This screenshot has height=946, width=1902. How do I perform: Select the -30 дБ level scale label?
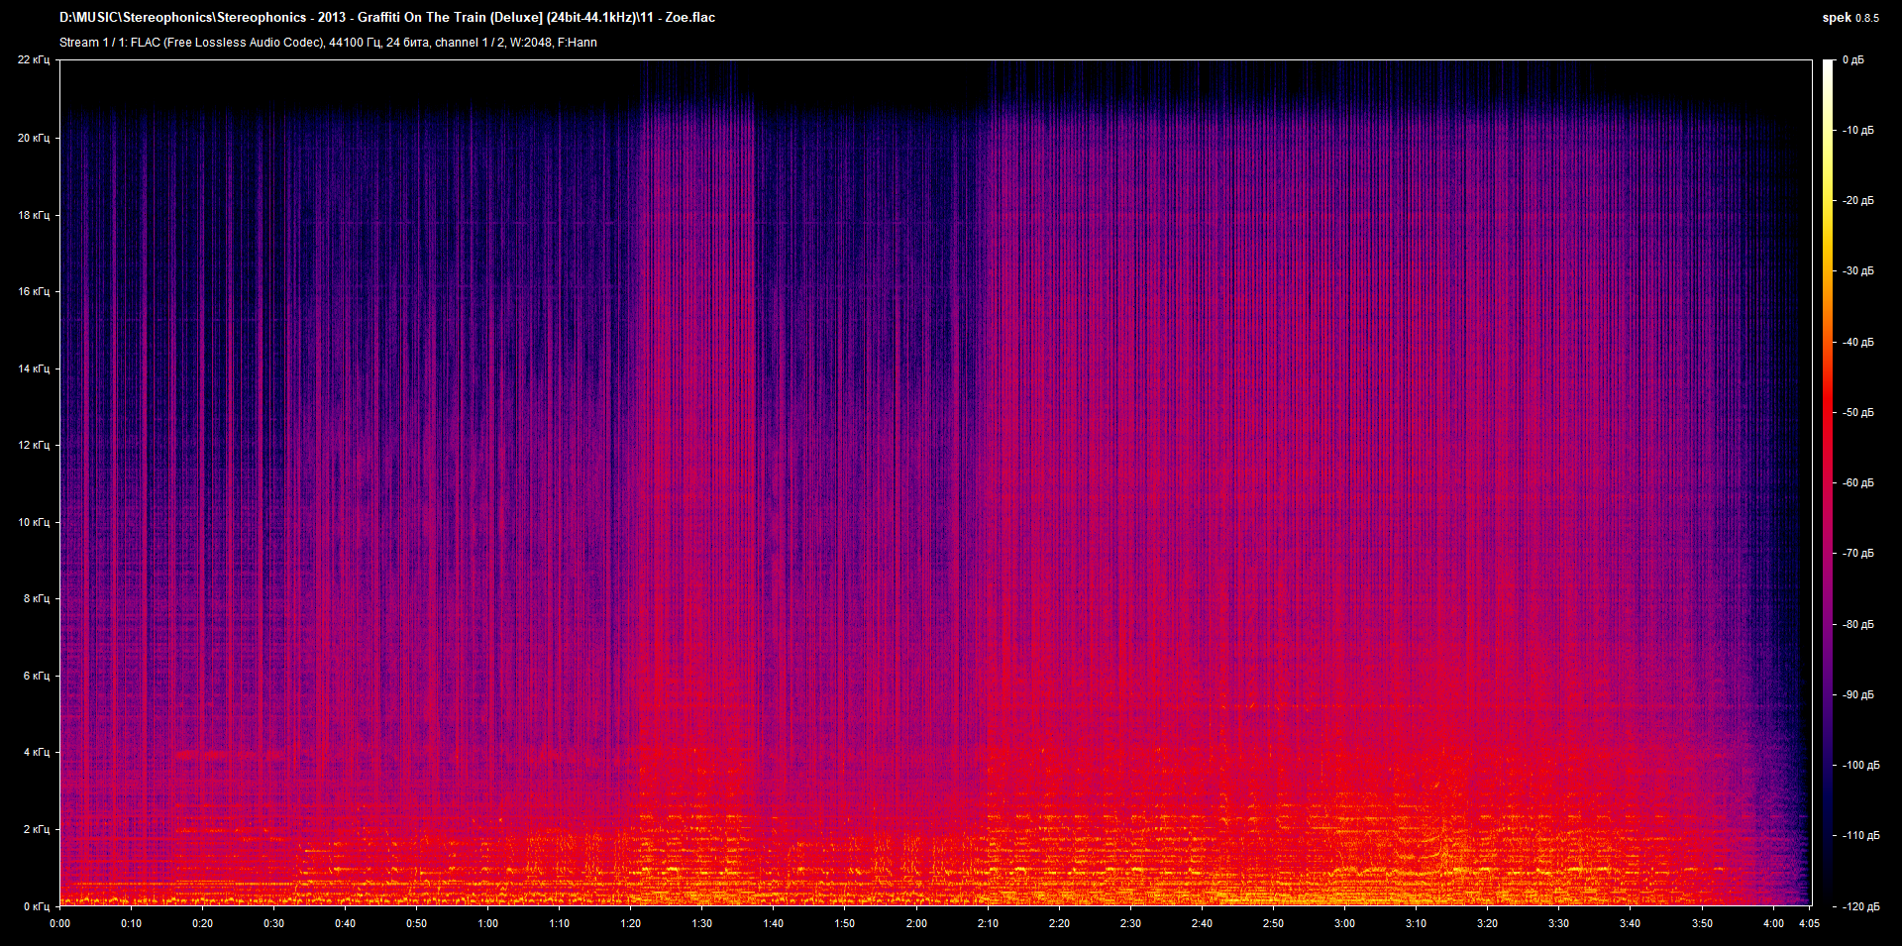[1856, 270]
